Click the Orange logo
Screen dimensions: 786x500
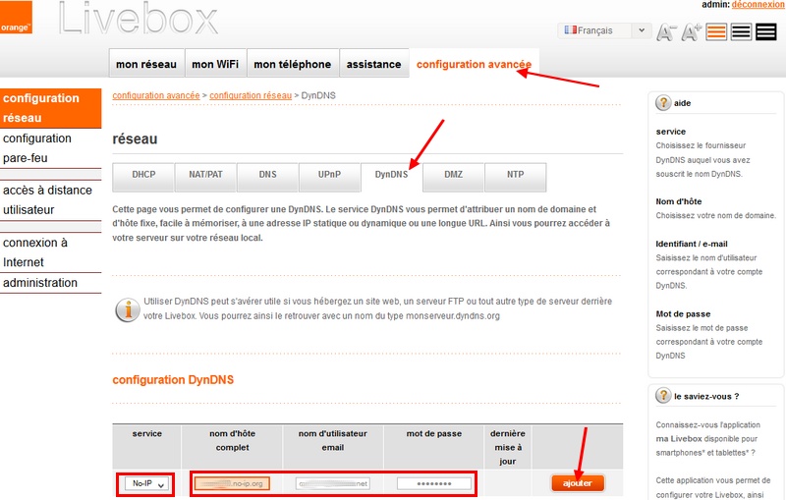(16, 17)
